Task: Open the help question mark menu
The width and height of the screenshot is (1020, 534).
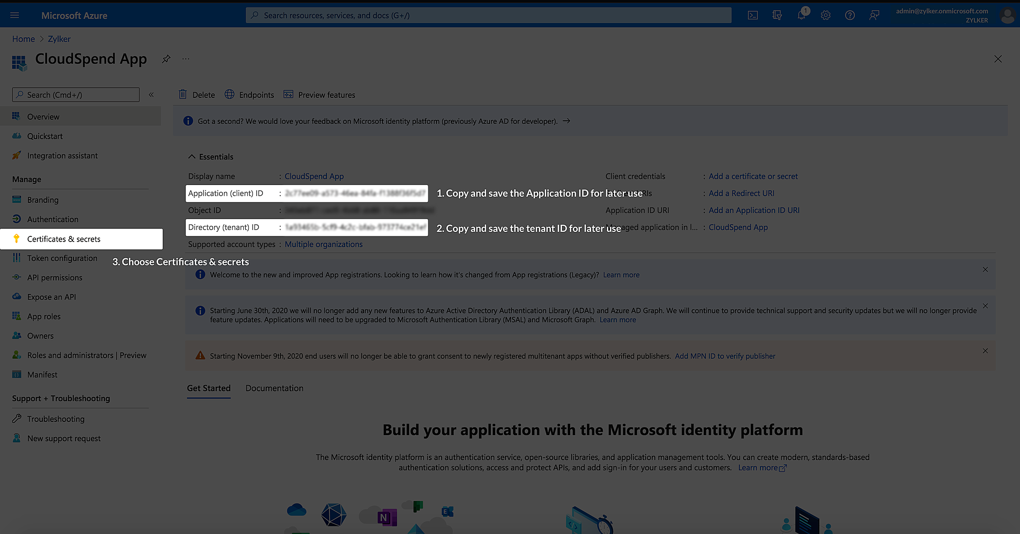Action: (x=850, y=15)
